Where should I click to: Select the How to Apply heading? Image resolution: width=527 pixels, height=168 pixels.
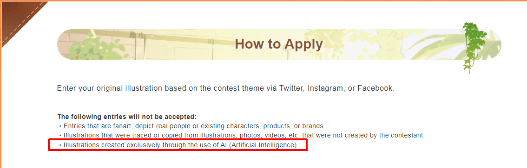click(279, 44)
